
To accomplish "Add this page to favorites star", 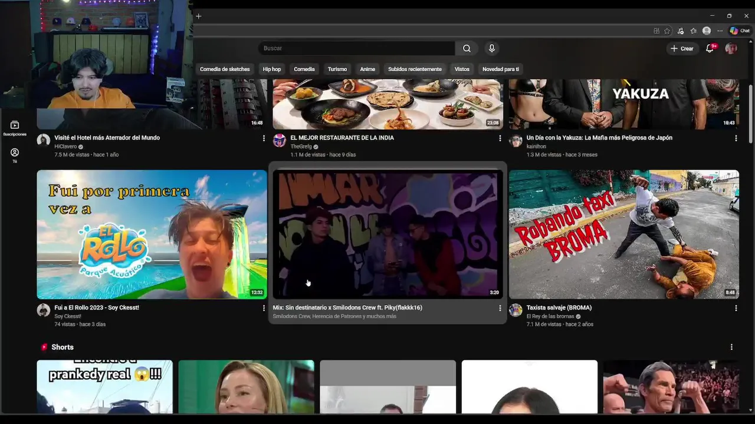I will pos(667,31).
